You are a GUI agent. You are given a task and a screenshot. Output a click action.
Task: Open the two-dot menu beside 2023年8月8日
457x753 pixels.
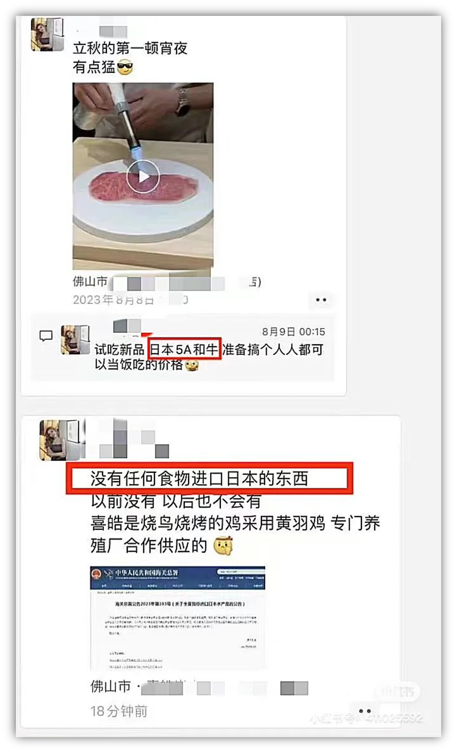click(321, 300)
